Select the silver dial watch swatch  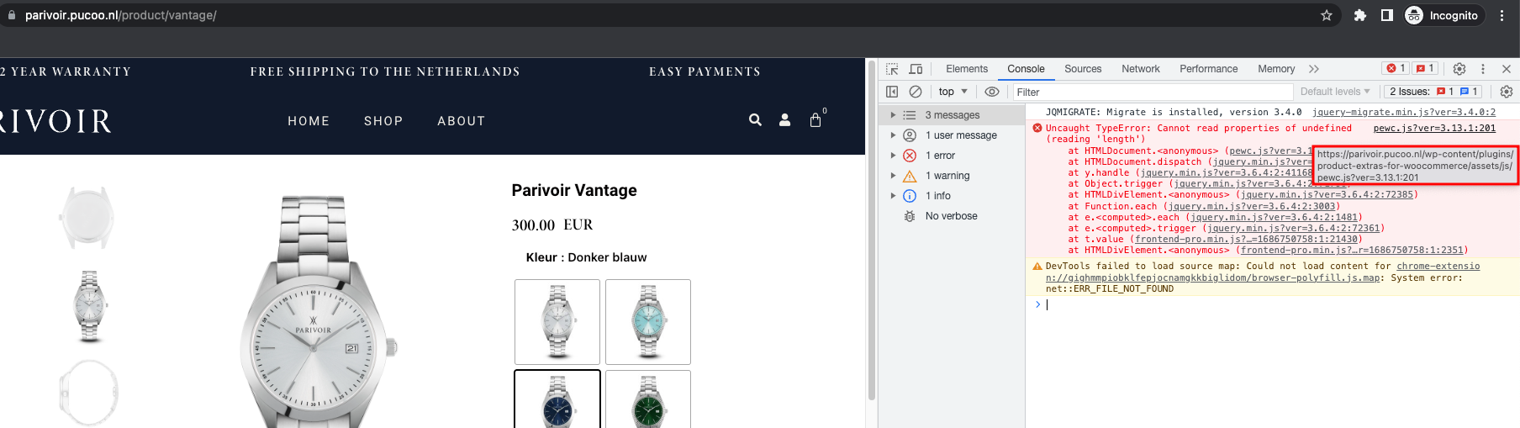[557, 321]
